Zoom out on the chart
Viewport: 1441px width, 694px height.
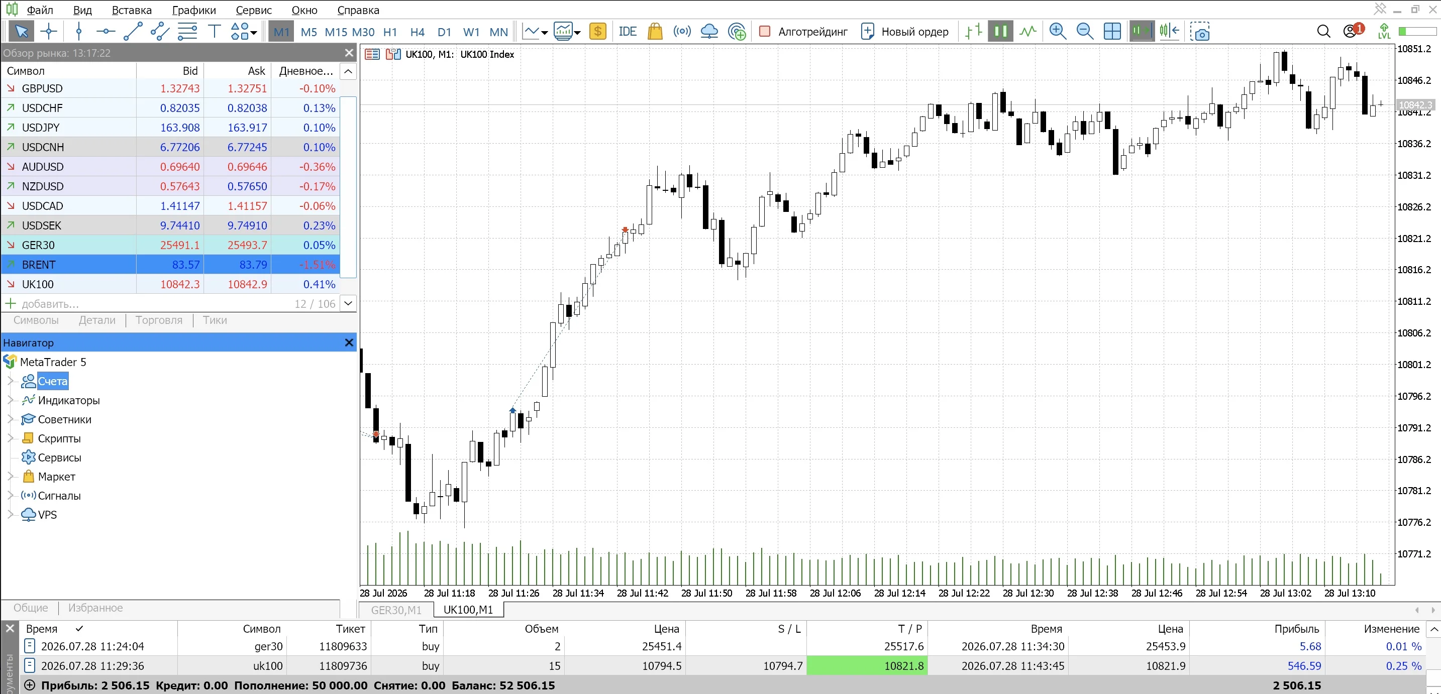point(1085,31)
